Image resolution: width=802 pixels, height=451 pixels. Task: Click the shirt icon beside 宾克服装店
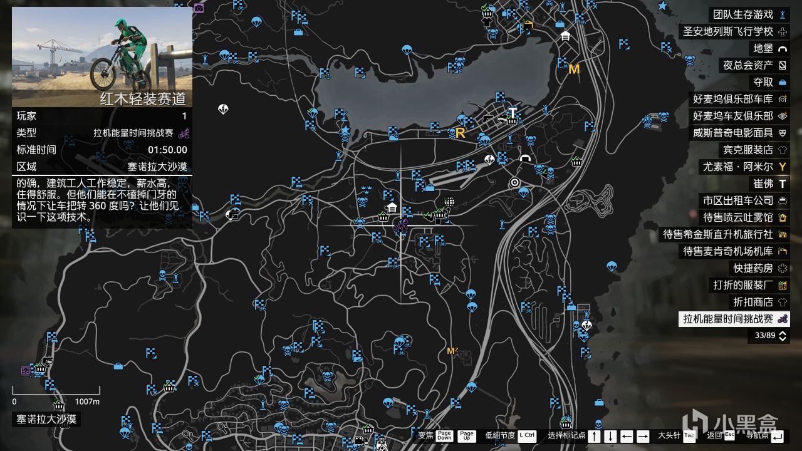point(782,150)
